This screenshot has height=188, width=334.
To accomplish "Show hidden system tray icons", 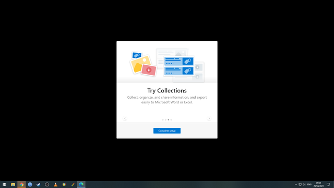I will [296, 184].
